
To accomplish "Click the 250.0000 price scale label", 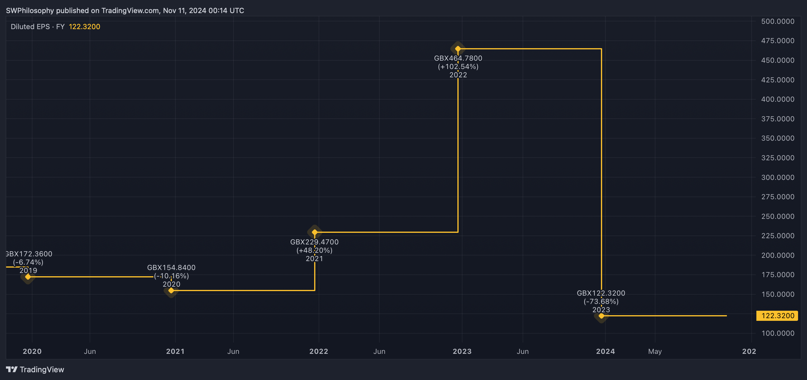I will click(778, 216).
